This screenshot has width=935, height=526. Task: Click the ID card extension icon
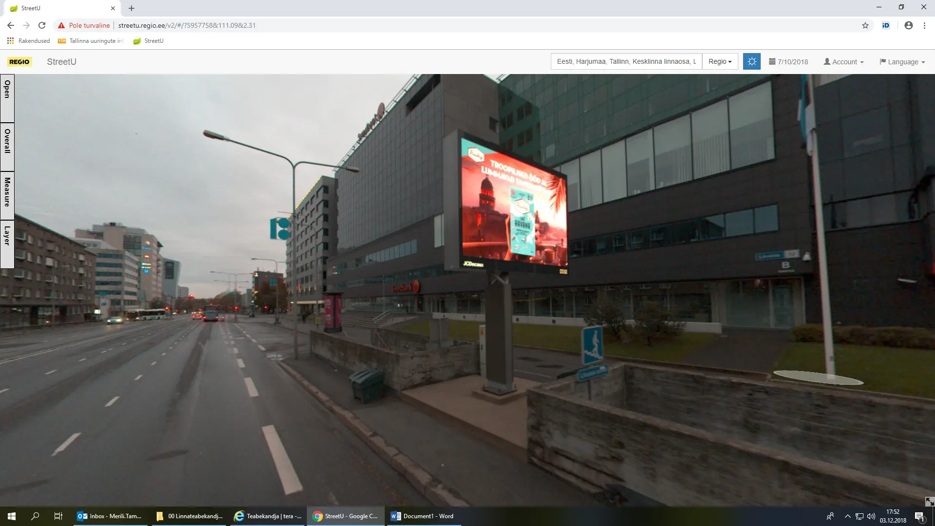885,25
